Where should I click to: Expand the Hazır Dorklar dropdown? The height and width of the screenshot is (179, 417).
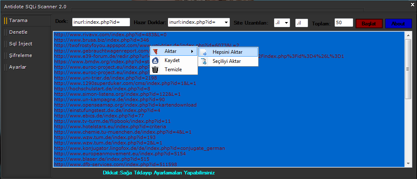[x=226, y=22]
